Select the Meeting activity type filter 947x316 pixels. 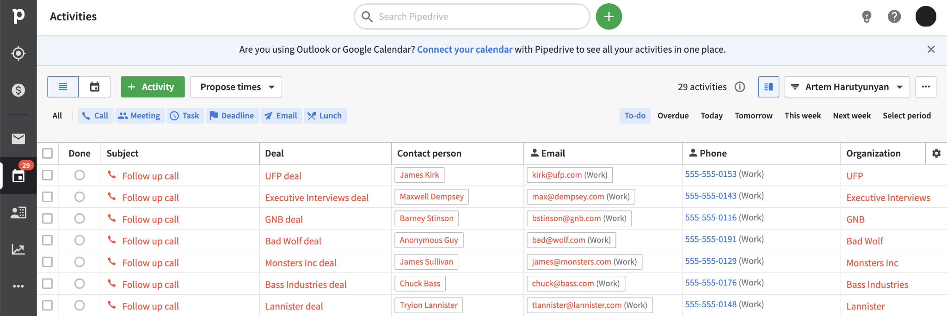[x=139, y=116]
